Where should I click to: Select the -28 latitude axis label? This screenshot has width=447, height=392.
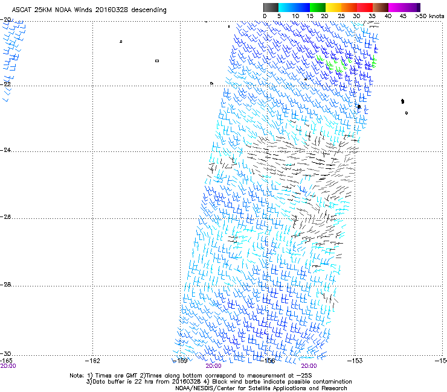(x=5, y=285)
